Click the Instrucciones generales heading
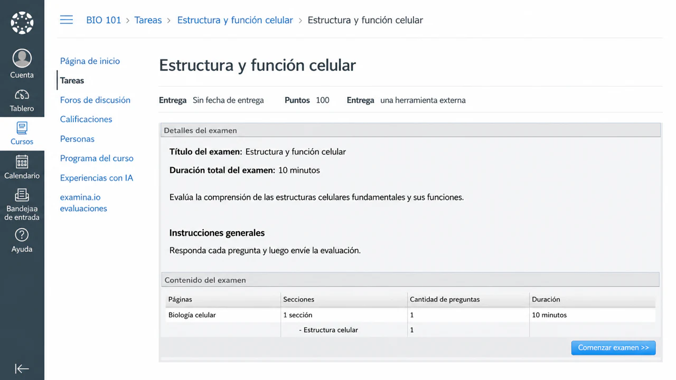Screen dimensions: 676x380 (x=217, y=233)
